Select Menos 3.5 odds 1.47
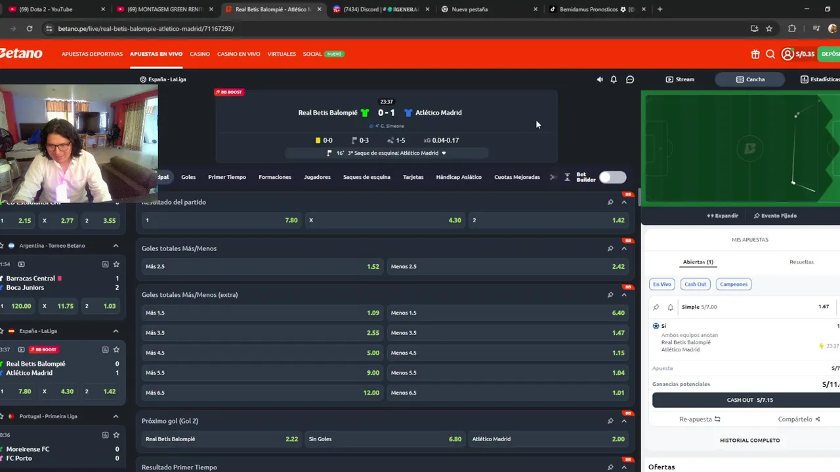The width and height of the screenshot is (840, 472). (507, 333)
